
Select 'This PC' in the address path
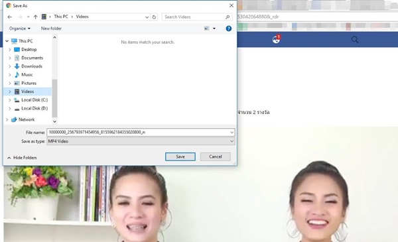[x=61, y=17]
